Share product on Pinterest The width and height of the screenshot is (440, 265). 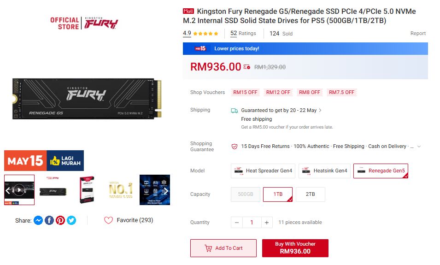click(x=60, y=220)
